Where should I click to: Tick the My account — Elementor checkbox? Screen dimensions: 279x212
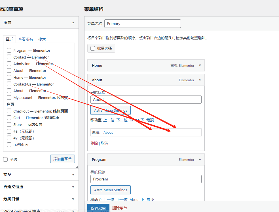click(9, 97)
